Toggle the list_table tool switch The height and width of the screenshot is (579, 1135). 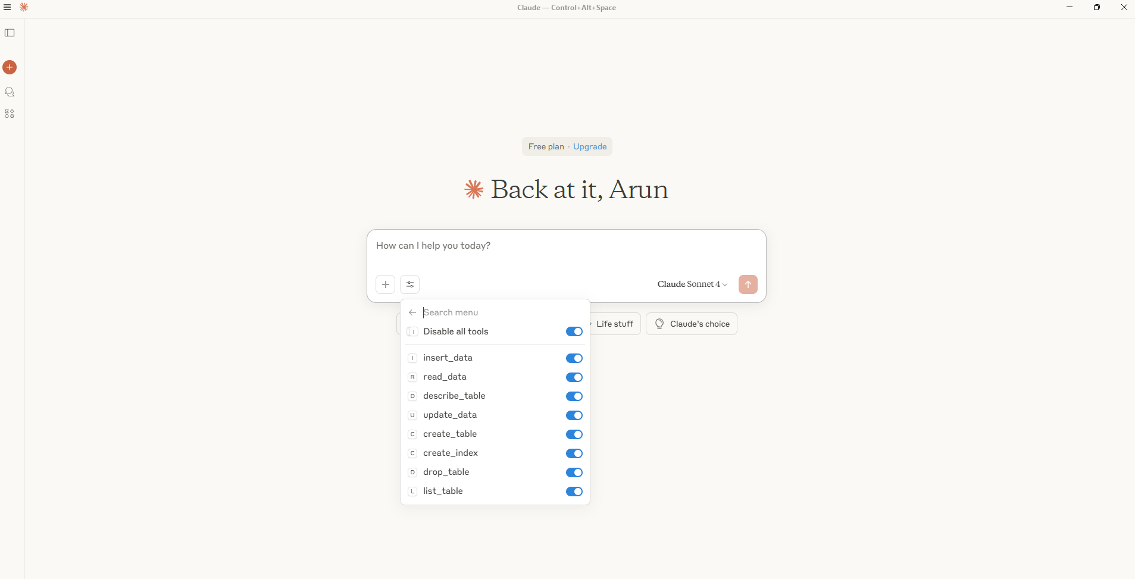[x=574, y=492]
